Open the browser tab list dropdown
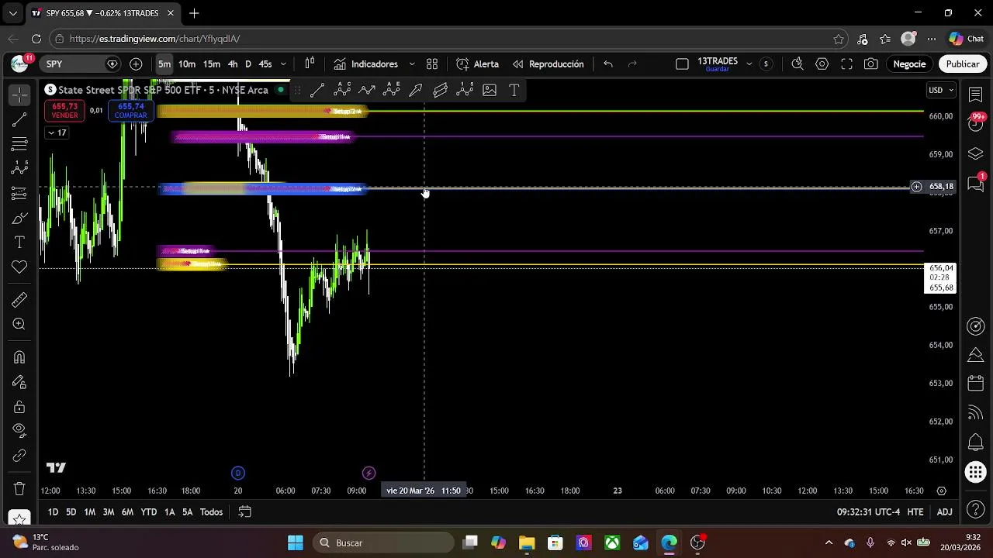 [x=13, y=13]
